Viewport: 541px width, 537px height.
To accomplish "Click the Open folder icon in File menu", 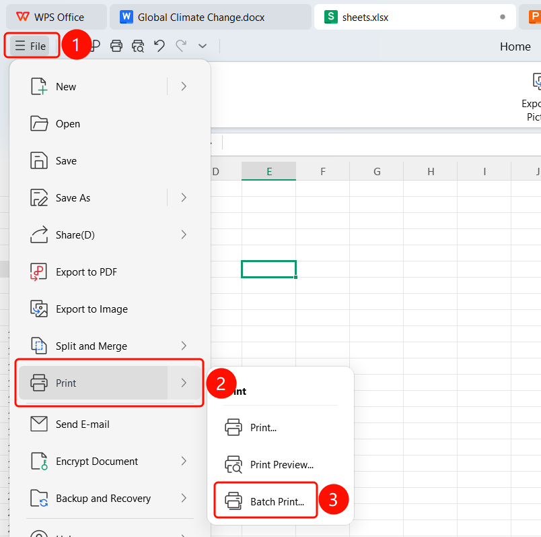I will [x=39, y=123].
